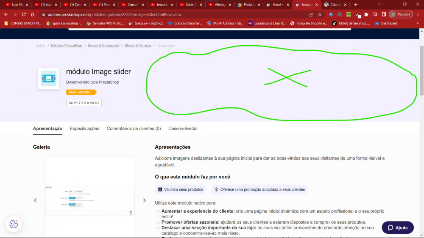Show the next gallery image
The width and height of the screenshot is (424, 238).
click(145, 200)
